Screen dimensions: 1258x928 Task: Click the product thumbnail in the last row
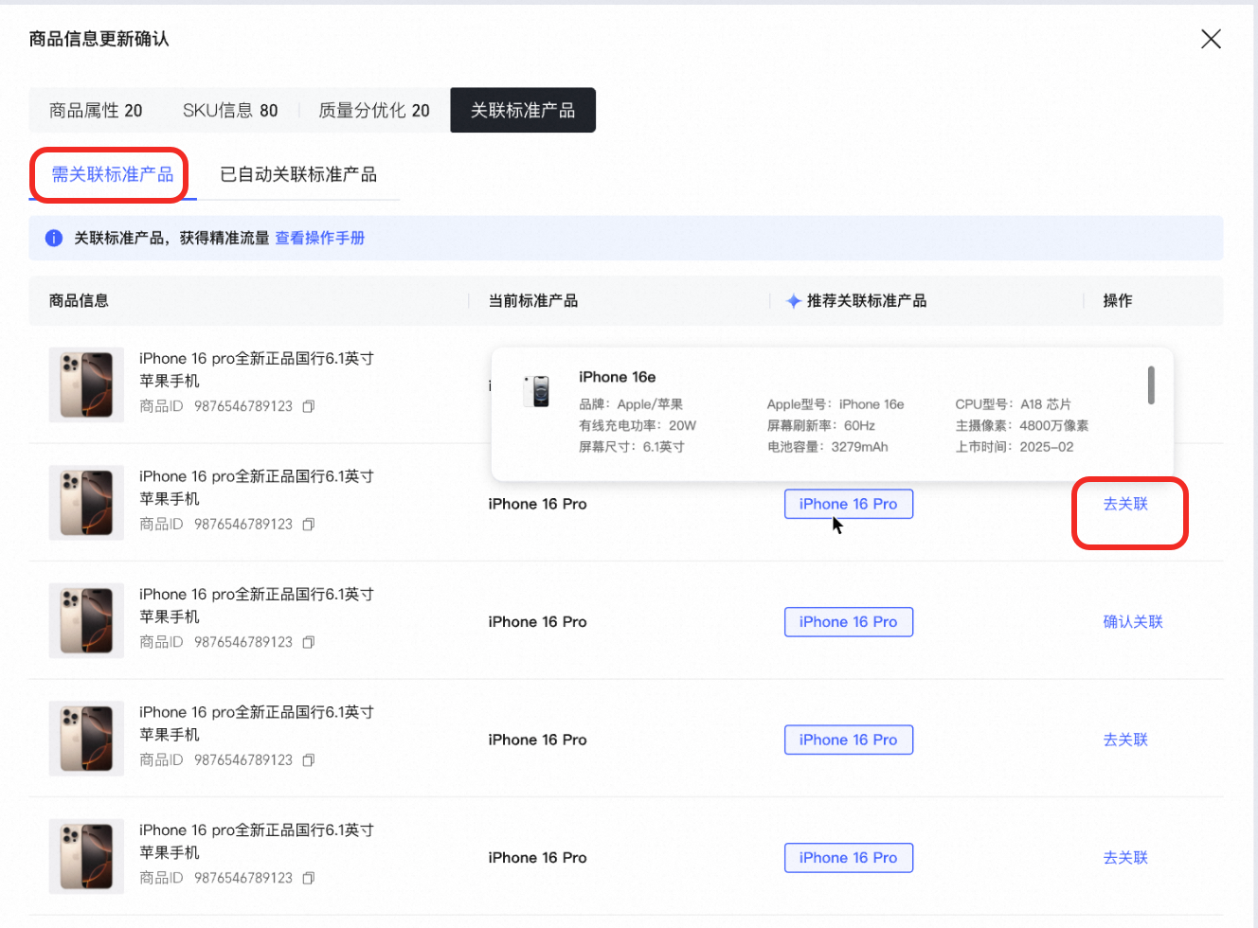(x=86, y=857)
